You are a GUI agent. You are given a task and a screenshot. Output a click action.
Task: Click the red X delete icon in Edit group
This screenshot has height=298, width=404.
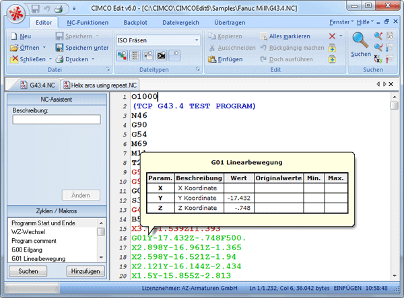[332, 36]
